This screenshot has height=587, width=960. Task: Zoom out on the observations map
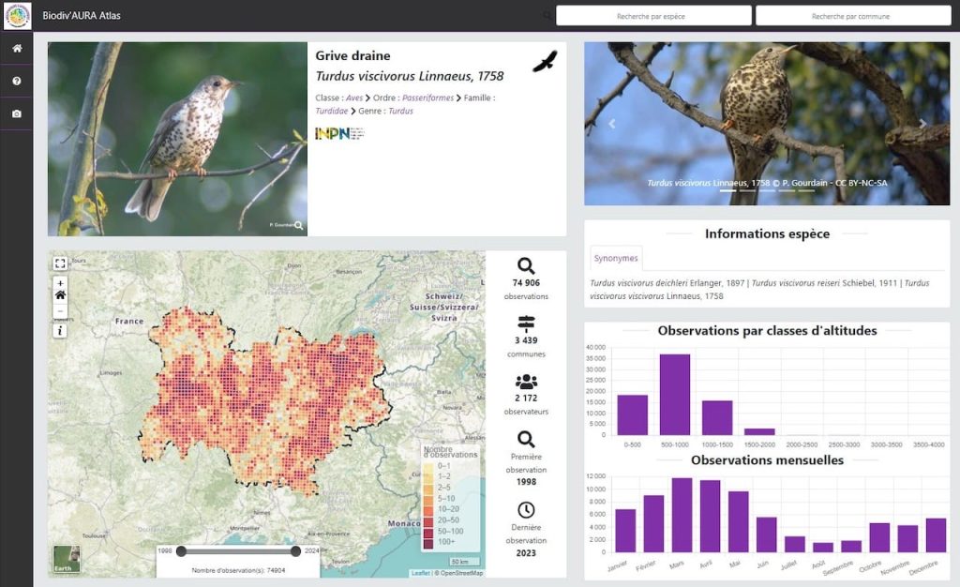[x=60, y=310]
